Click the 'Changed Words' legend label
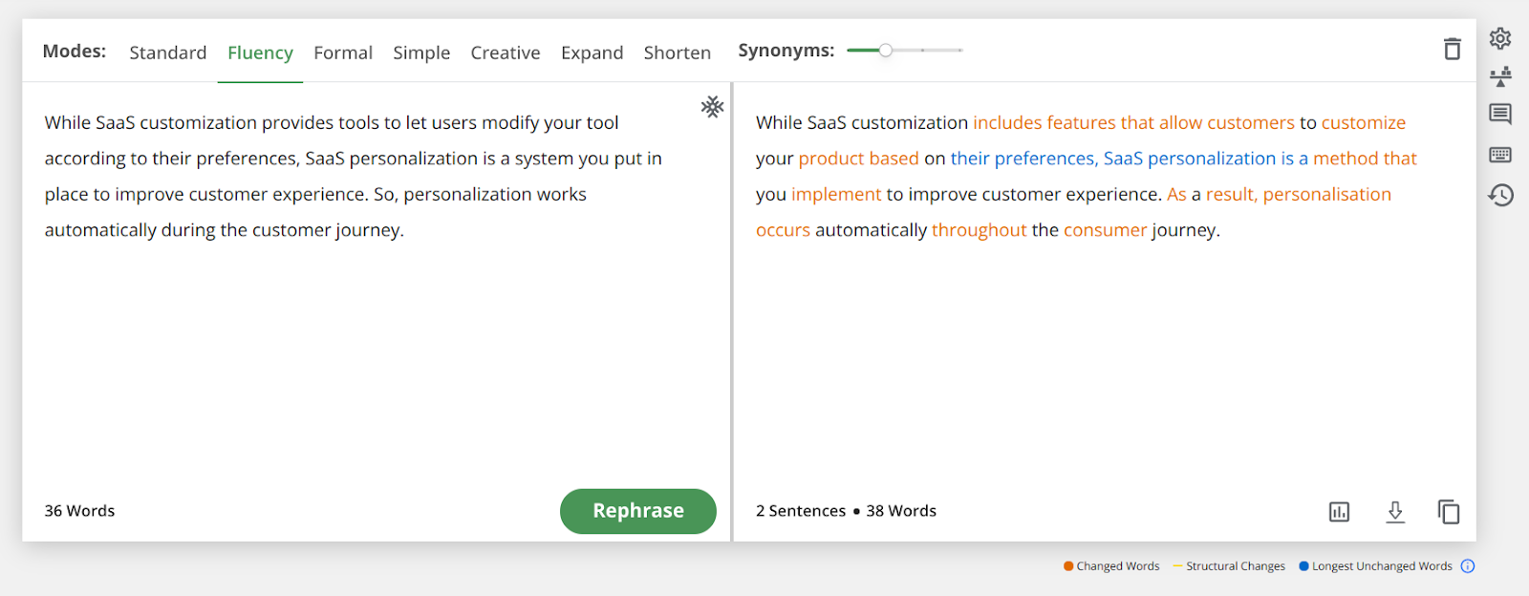Viewport: 1529px width, 596px height. point(1118,566)
